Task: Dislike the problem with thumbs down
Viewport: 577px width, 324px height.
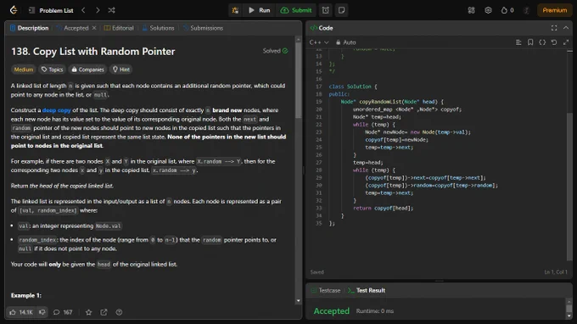Action: click(42, 312)
